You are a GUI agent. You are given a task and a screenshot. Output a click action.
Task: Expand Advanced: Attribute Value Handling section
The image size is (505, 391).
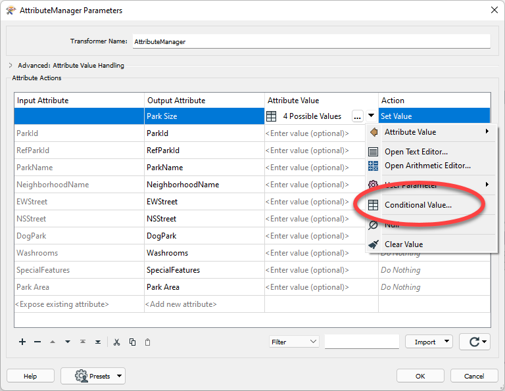11,65
